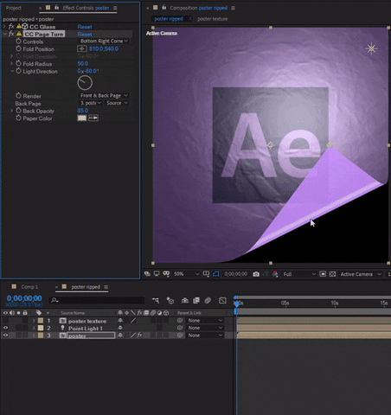The height and width of the screenshot is (415, 391).
Task: Toggle the draft 3D icon in timeline
Action: 170,301
